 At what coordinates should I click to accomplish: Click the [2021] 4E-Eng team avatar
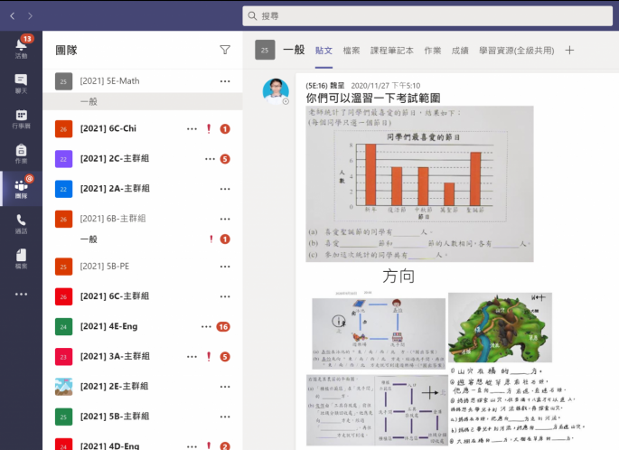[x=63, y=327]
